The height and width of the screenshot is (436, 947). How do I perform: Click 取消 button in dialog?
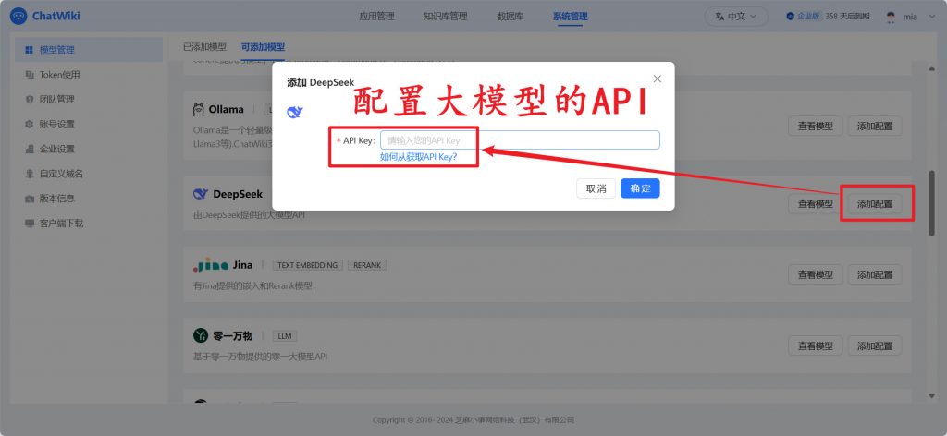click(596, 188)
